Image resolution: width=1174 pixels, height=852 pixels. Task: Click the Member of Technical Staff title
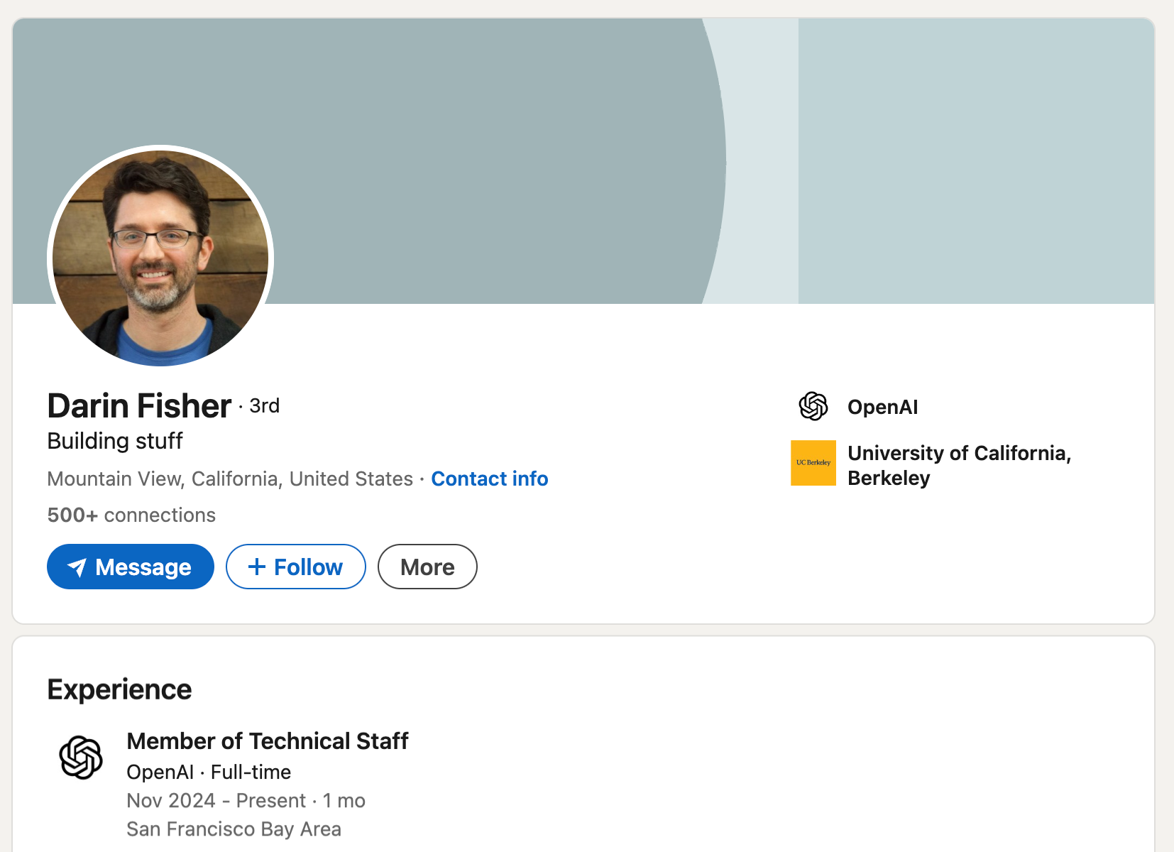tap(268, 741)
